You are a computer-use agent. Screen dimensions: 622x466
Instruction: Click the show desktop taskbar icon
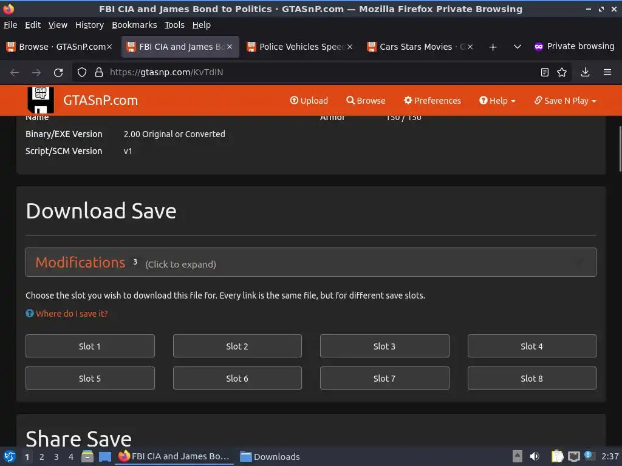(105, 456)
